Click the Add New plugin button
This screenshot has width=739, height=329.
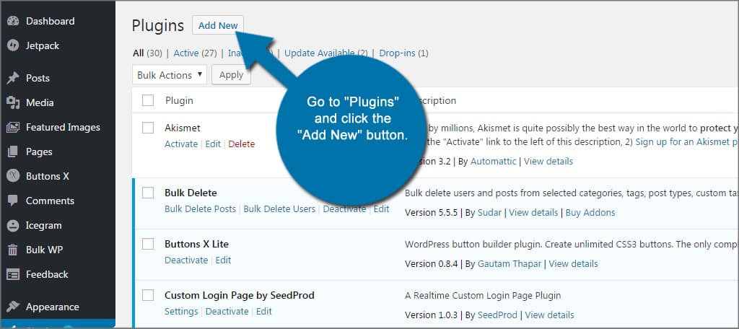click(218, 25)
